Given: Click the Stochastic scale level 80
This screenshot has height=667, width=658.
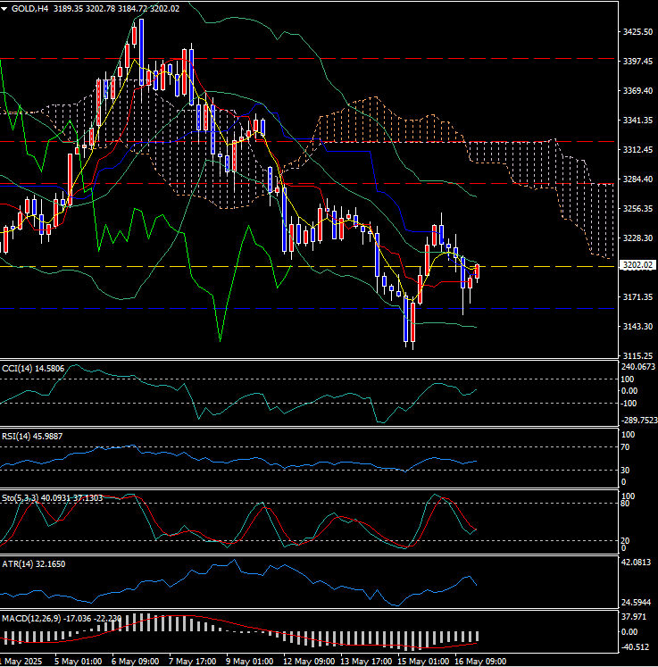Looking at the screenshot, I should pyautogui.click(x=625, y=504).
